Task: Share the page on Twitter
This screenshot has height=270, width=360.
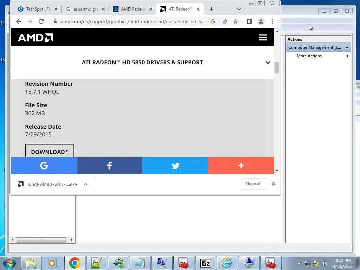Action: 175,166
